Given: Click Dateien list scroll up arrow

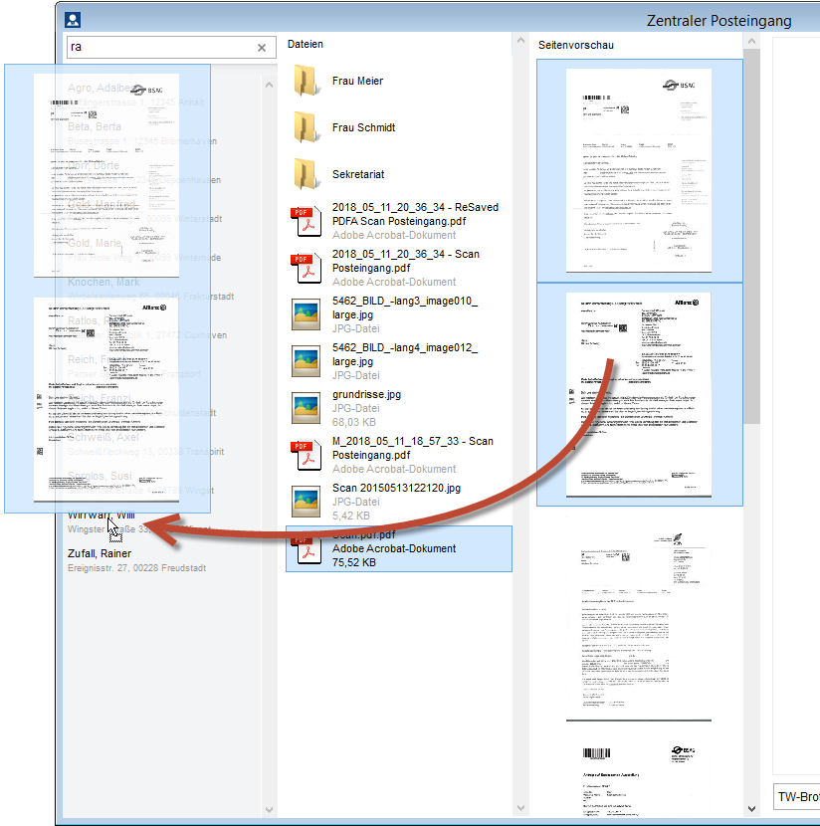Looking at the screenshot, I should 520,40.
